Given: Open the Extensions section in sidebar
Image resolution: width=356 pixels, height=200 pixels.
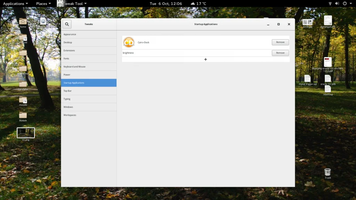Looking at the screenshot, I should coord(89,50).
